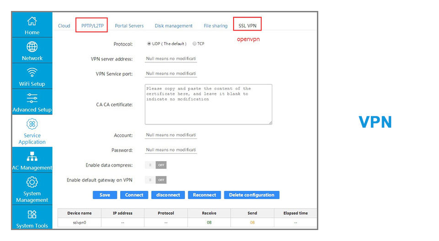Click the Save button
The width and height of the screenshot is (439, 241).
tap(105, 195)
